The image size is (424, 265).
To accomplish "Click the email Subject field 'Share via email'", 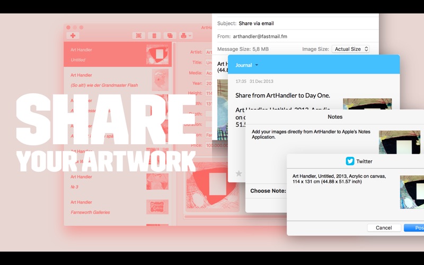I will click(256, 23).
